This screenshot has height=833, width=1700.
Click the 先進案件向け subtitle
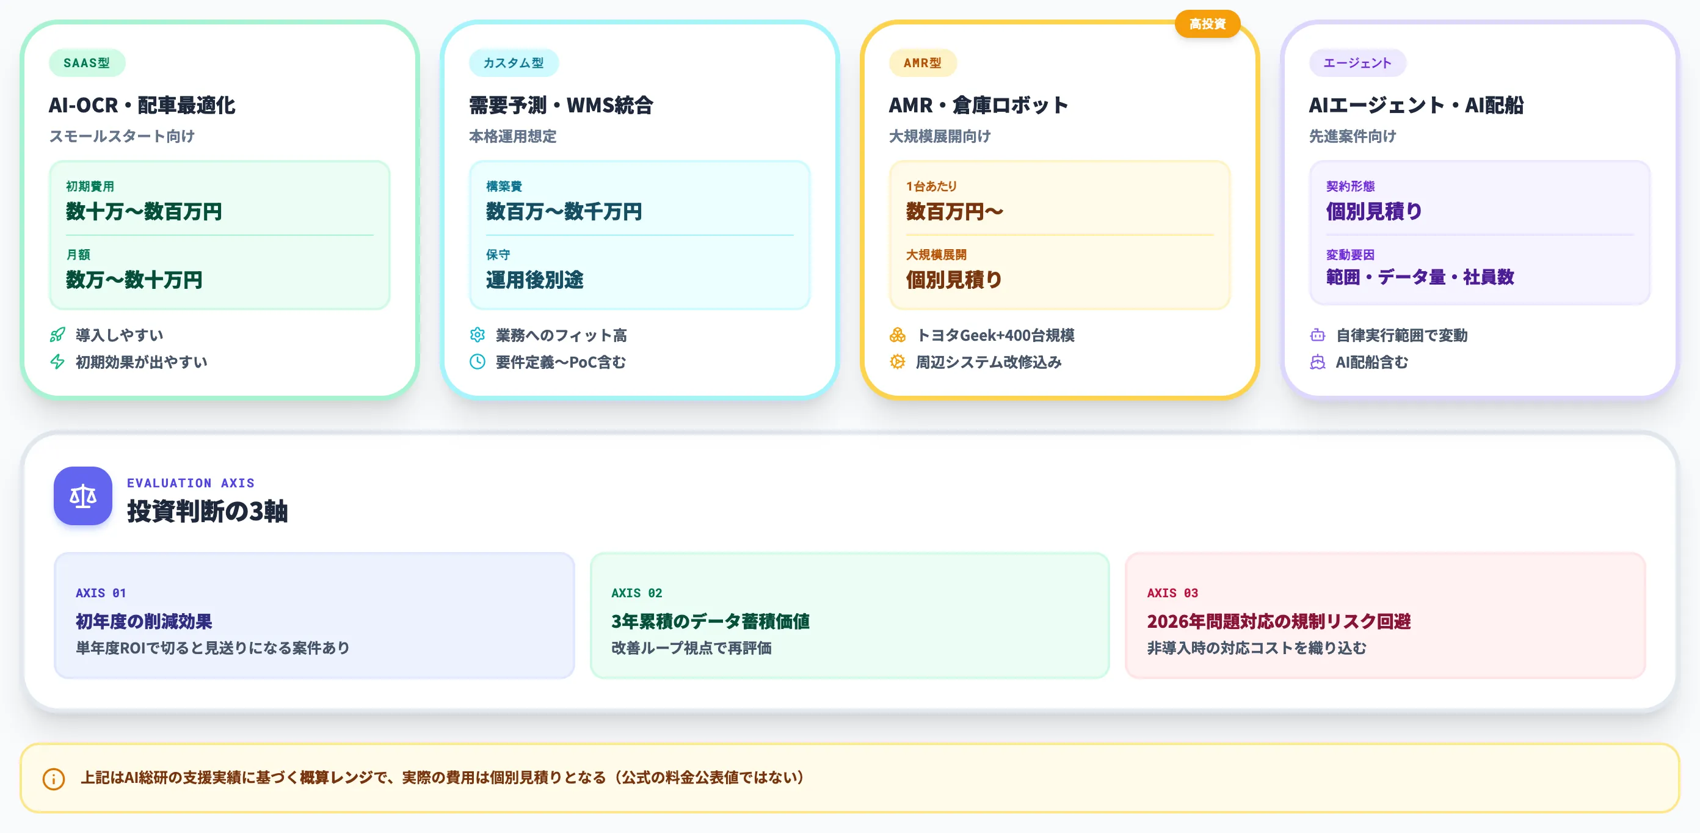(1353, 136)
